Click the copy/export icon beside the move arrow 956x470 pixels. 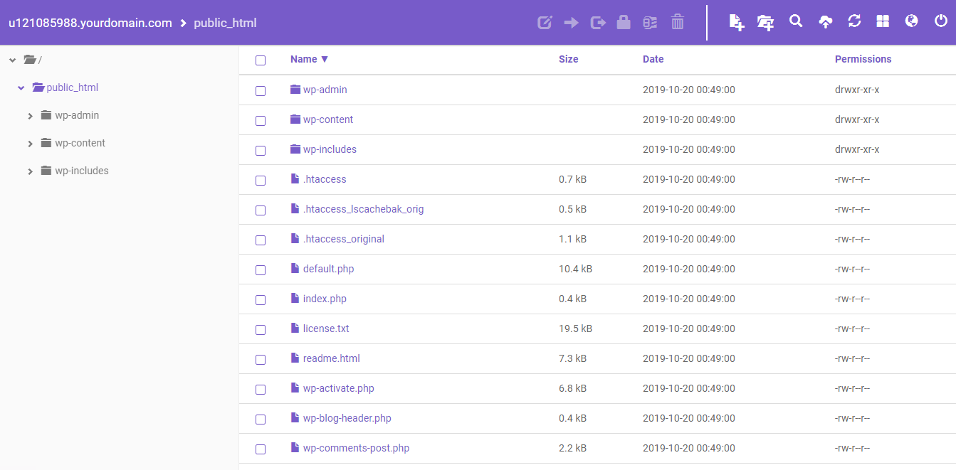click(x=598, y=23)
